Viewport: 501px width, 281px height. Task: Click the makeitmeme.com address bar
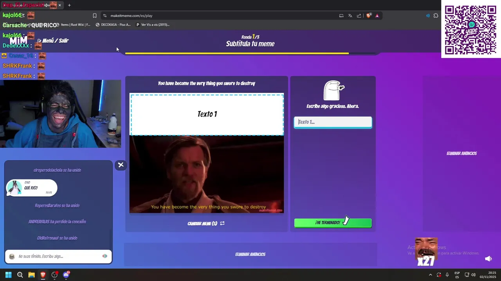pos(219,16)
